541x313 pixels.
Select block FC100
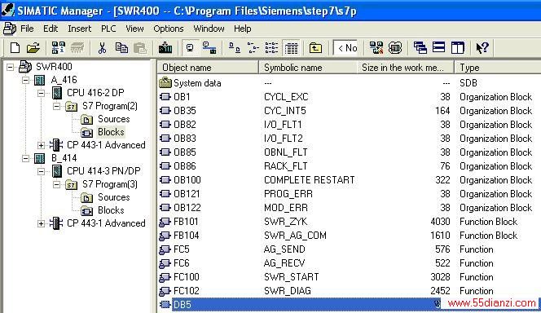pyautogui.click(x=187, y=277)
